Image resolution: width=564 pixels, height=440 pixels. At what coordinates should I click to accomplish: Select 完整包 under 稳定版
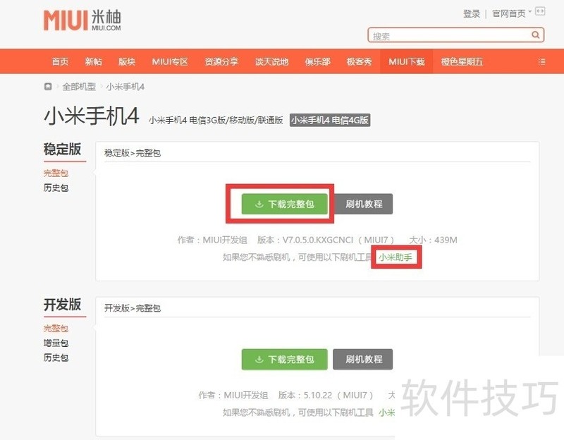(56, 173)
